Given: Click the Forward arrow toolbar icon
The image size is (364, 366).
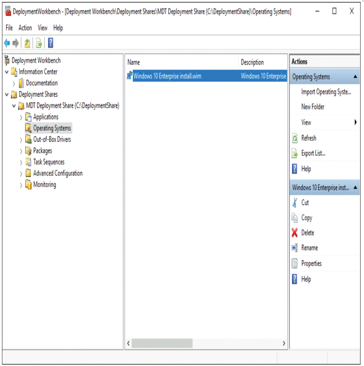Looking at the screenshot, I should (16, 43).
